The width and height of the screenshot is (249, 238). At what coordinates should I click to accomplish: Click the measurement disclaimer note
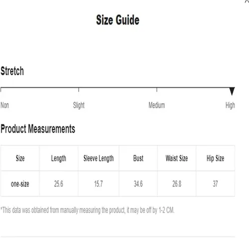click(x=87, y=210)
